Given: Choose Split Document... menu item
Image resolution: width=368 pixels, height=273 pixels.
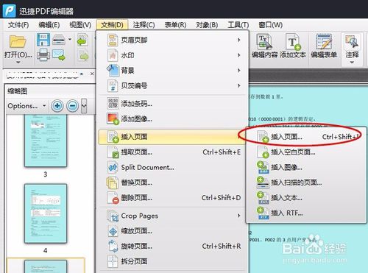Looking at the screenshot, I should tap(171, 167).
